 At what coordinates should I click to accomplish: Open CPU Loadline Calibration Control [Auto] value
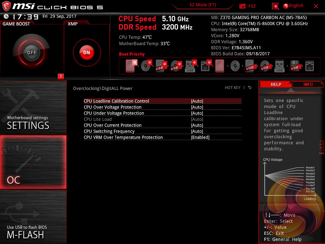[197, 101]
